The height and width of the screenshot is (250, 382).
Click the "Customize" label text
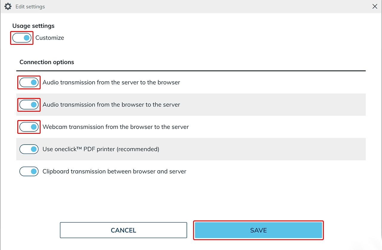pos(50,38)
